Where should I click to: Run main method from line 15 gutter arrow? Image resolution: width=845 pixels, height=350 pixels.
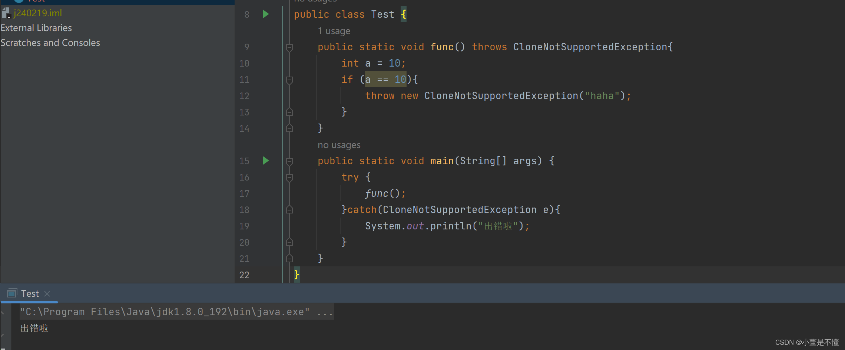pos(266,161)
